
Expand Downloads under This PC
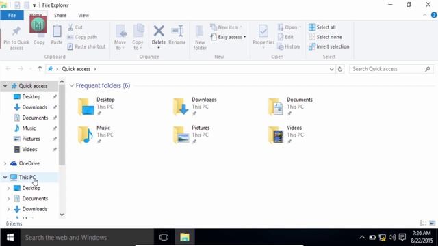click(8, 209)
